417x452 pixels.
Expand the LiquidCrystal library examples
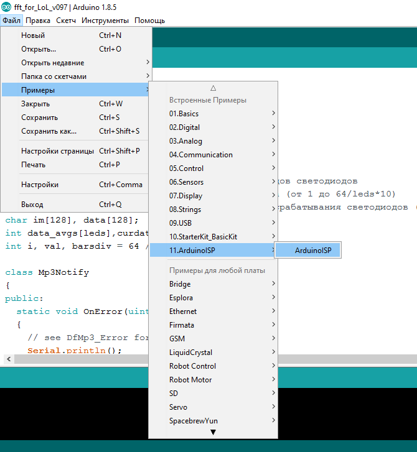(191, 353)
